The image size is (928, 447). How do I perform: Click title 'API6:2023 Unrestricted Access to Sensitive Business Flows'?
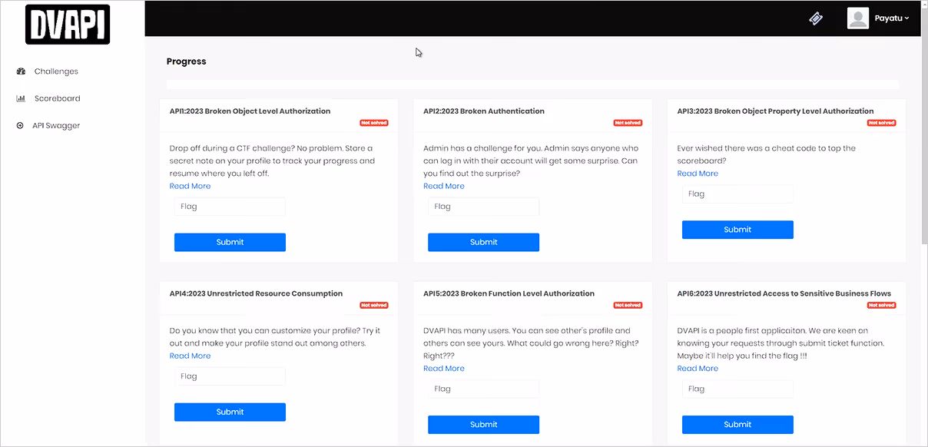784,293
